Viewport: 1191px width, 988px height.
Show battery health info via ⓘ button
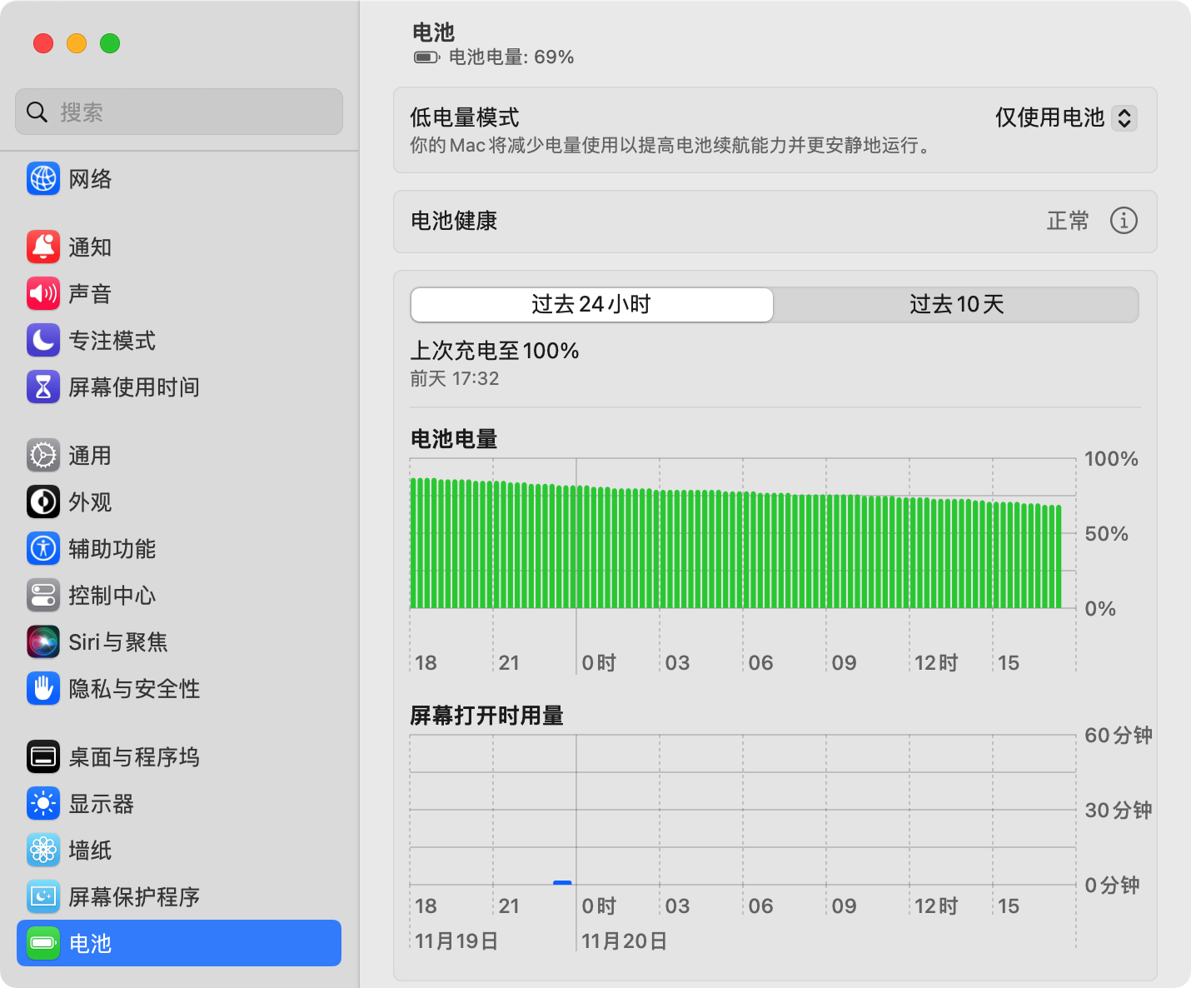point(1124,221)
